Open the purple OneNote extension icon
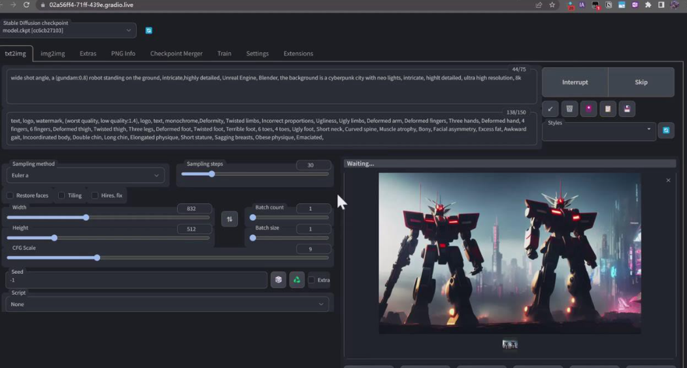 click(x=635, y=5)
